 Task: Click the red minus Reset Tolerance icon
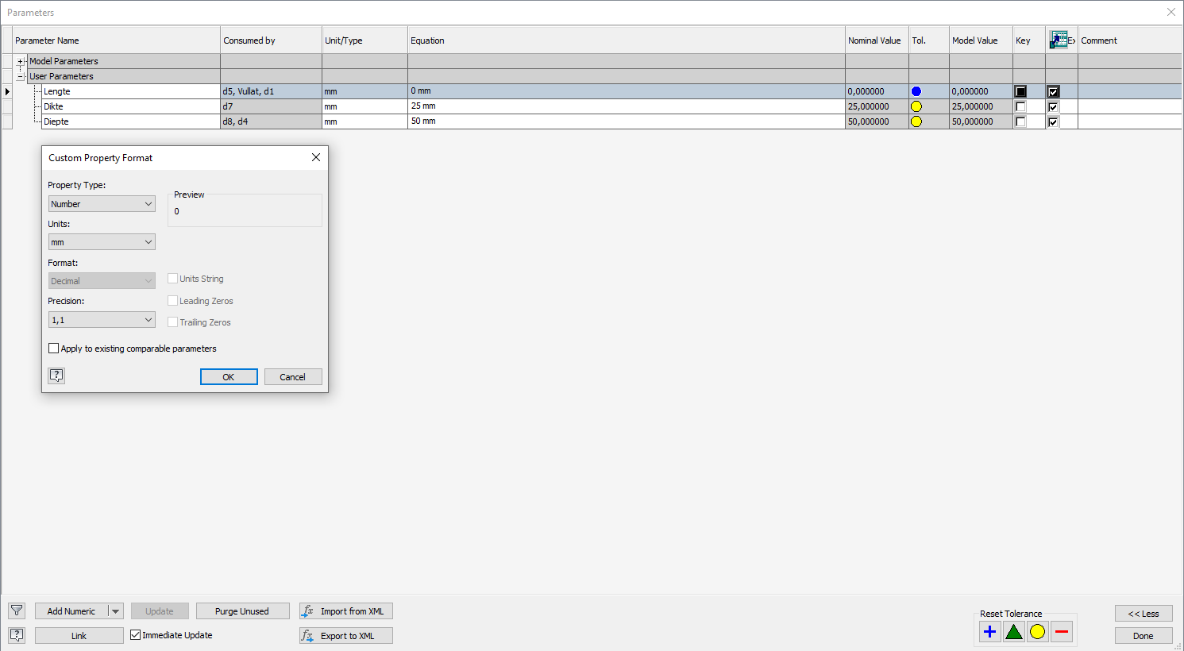click(1061, 631)
